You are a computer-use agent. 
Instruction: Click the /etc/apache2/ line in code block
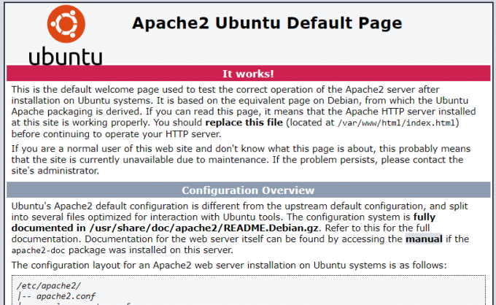(42, 287)
